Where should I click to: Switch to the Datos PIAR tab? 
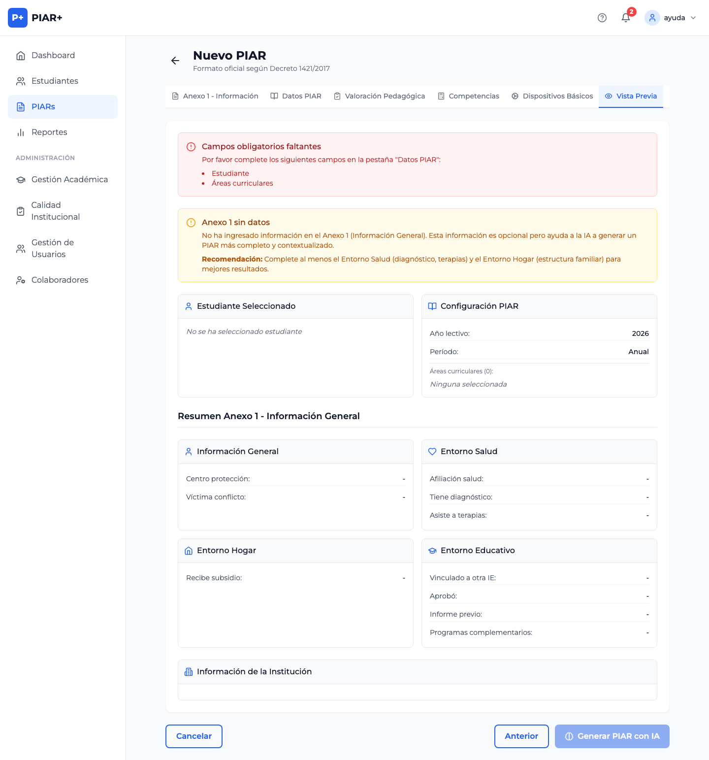click(296, 96)
